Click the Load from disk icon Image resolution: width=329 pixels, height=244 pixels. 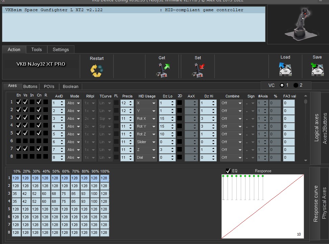point(285,69)
